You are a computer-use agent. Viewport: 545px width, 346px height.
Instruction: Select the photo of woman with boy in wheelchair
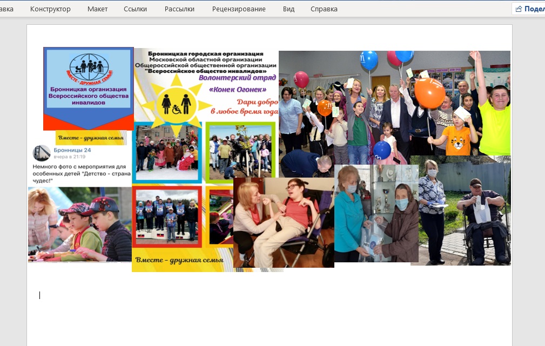[x=284, y=222]
